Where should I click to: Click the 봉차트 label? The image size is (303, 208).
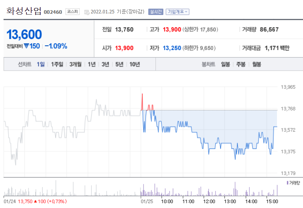click(x=208, y=64)
